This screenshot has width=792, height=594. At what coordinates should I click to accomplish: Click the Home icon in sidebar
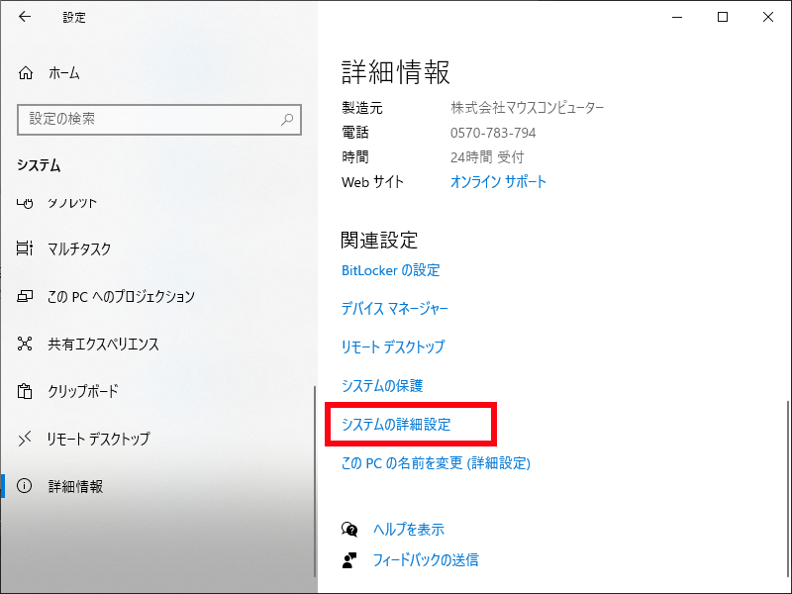[x=27, y=73]
